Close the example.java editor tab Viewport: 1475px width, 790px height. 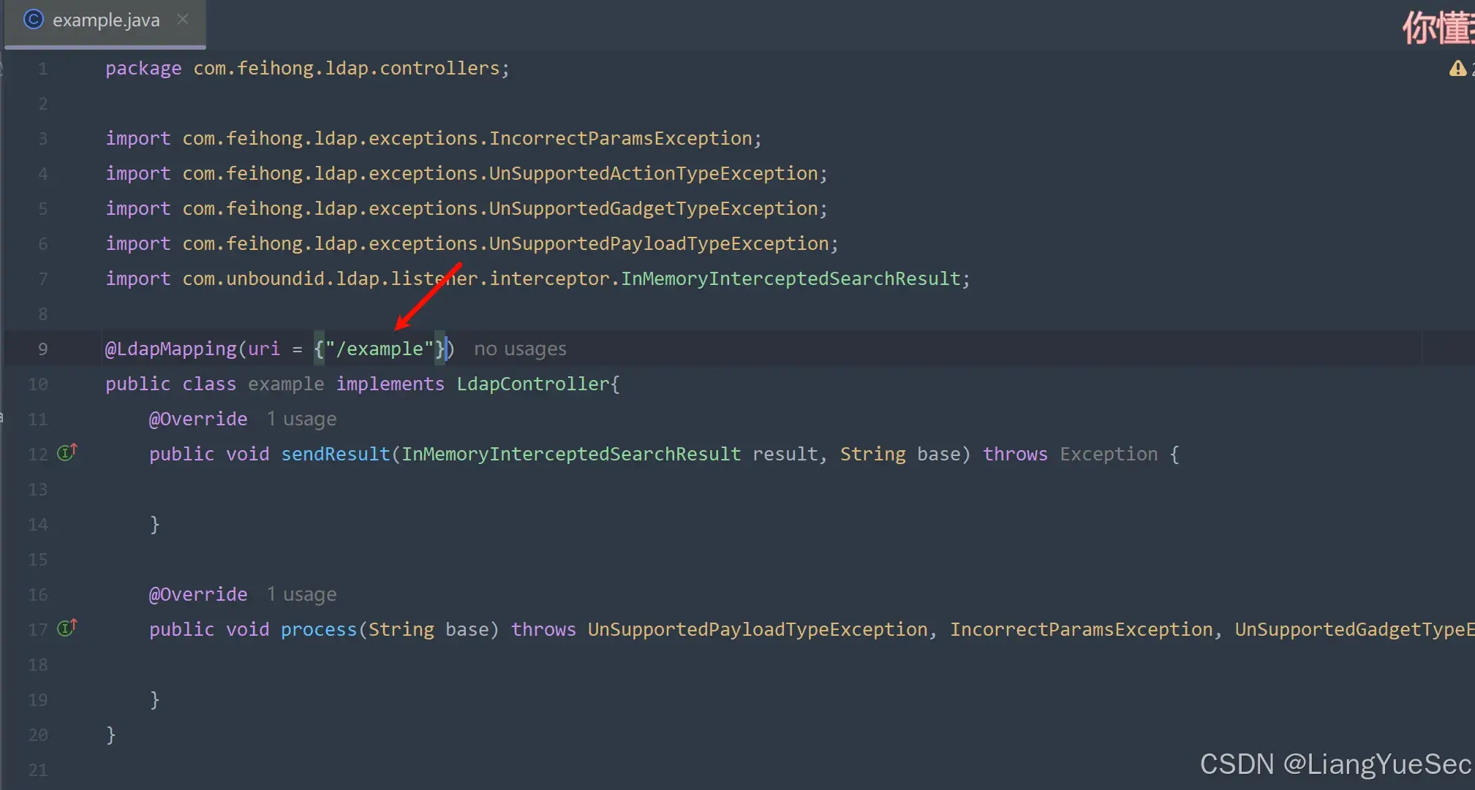[x=183, y=20]
